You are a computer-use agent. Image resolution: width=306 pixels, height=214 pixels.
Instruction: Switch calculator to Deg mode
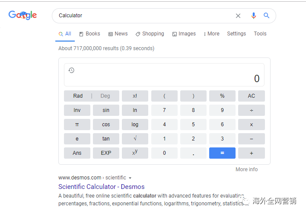pyautogui.click(x=105, y=96)
